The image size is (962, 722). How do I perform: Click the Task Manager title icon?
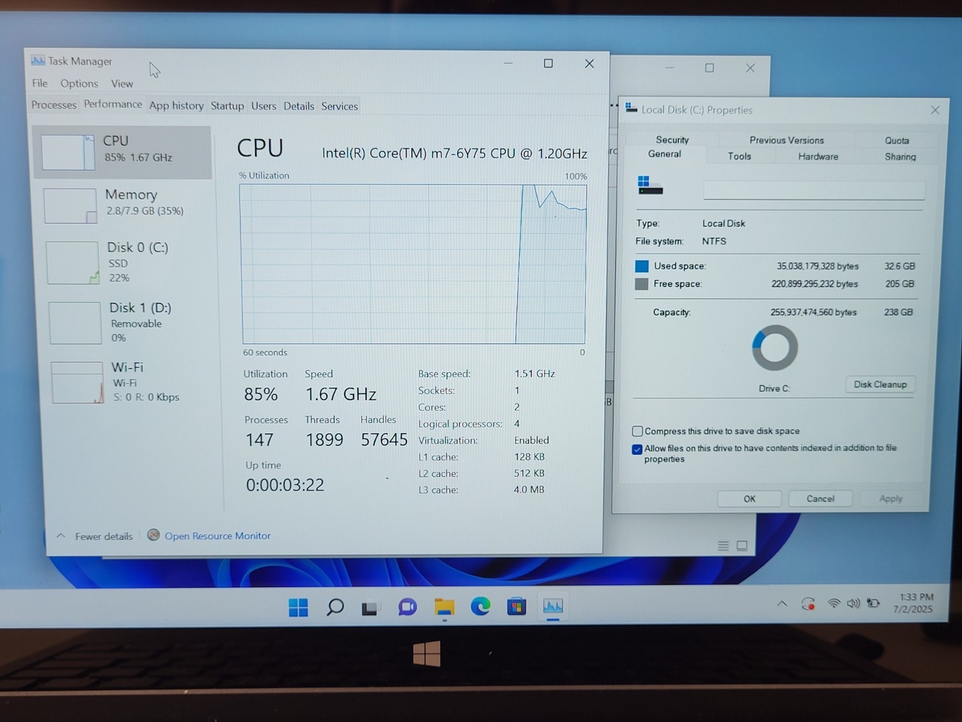(38, 60)
